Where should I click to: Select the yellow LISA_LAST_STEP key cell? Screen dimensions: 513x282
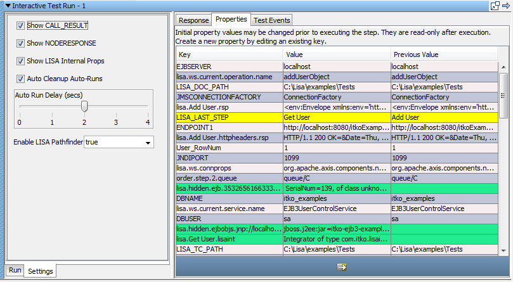tap(230, 117)
